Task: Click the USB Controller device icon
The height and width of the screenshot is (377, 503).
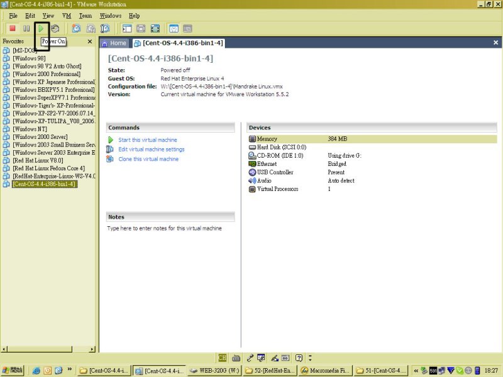Action: point(253,172)
